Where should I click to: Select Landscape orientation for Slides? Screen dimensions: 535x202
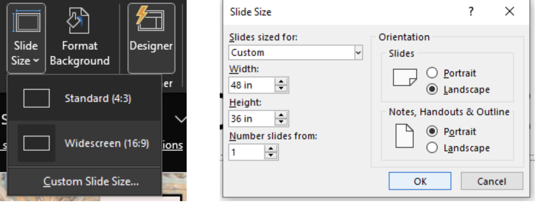tap(432, 89)
